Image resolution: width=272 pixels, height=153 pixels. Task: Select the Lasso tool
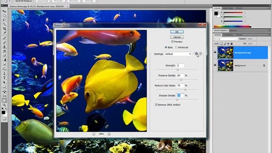coord(4,20)
